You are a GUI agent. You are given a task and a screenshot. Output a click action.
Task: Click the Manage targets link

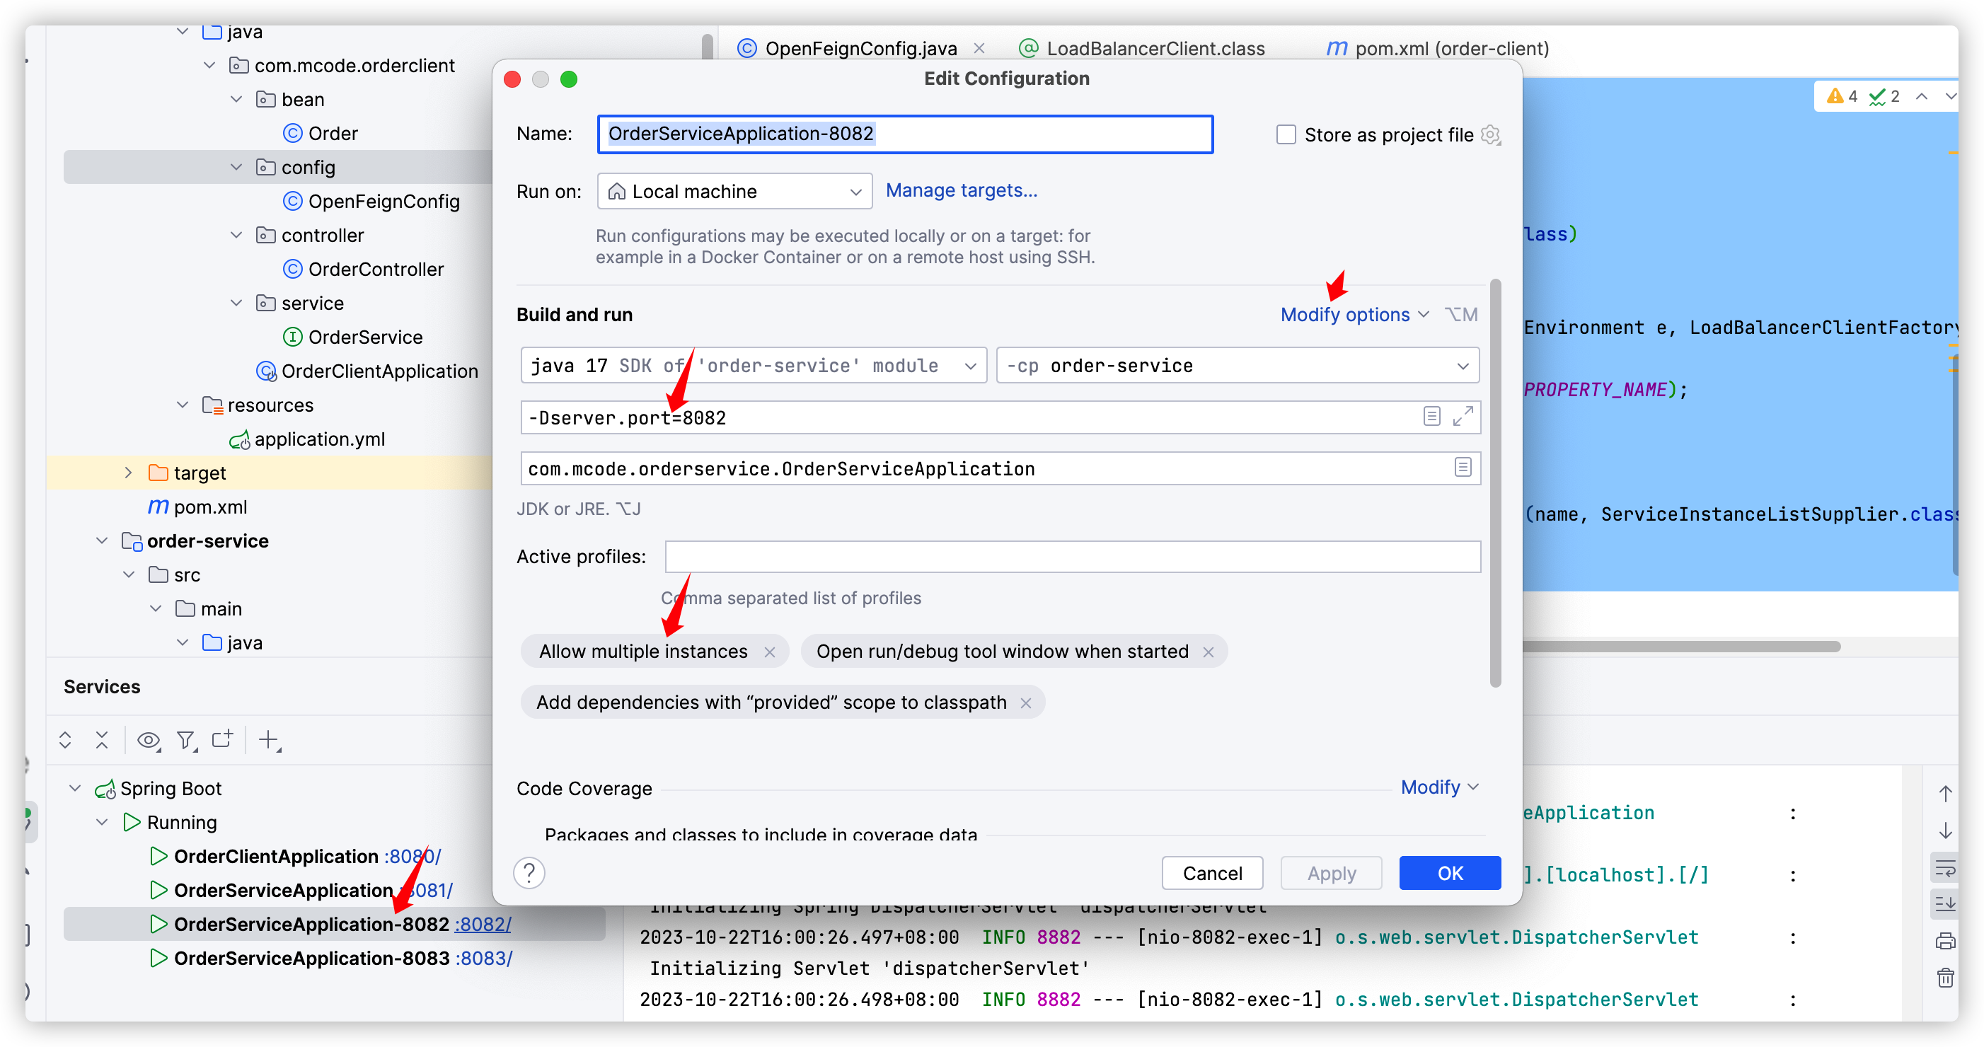(961, 190)
